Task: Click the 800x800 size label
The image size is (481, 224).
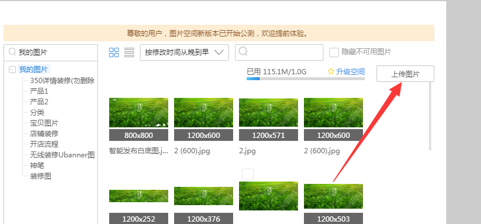Action: [139, 135]
